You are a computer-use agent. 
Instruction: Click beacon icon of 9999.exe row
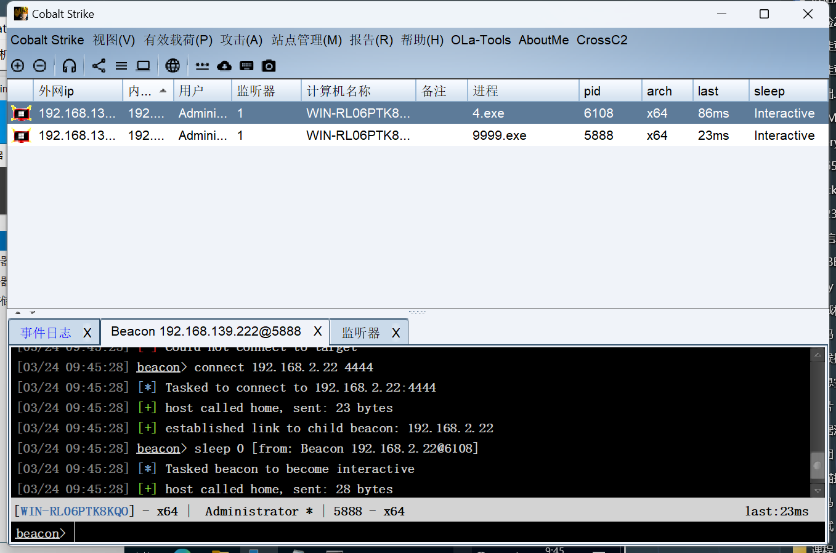coord(21,135)
